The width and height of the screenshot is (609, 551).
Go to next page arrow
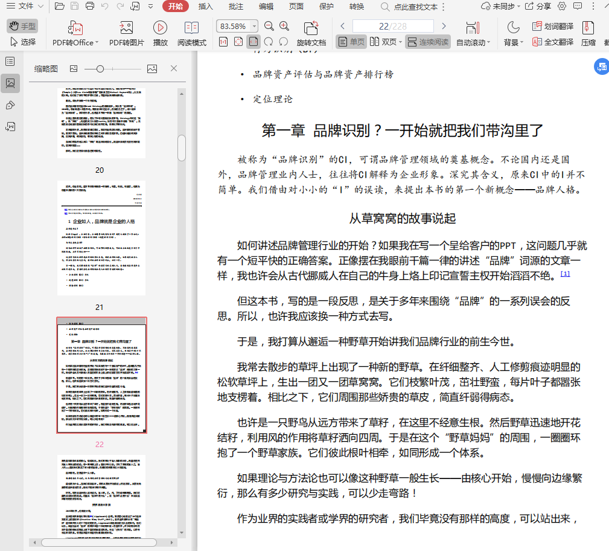(444, 26)
